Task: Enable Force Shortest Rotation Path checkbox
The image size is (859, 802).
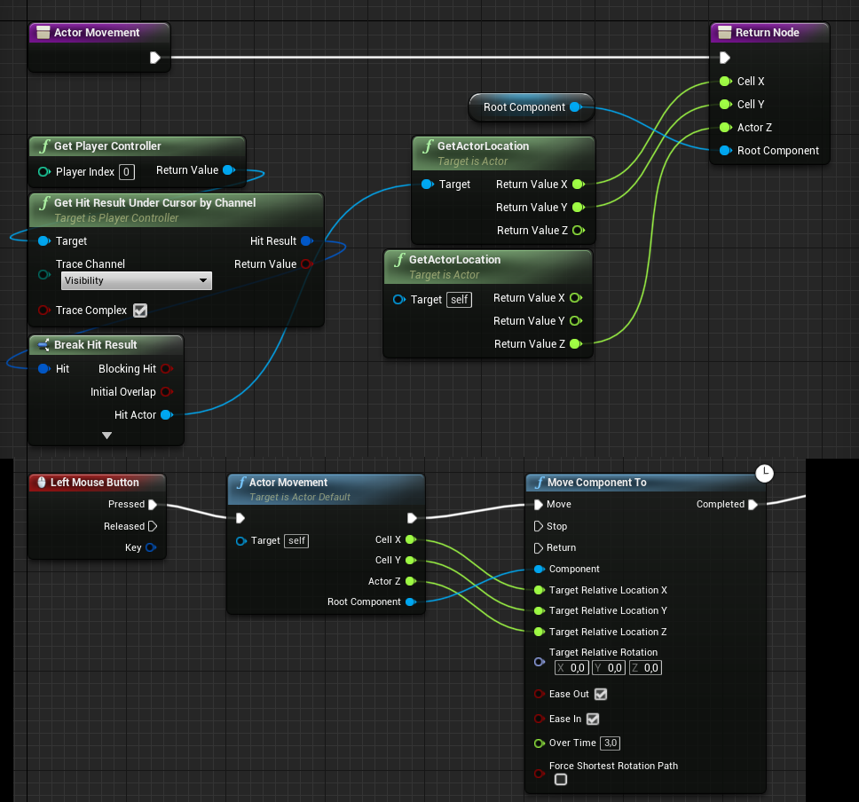Action: (561, 779)
